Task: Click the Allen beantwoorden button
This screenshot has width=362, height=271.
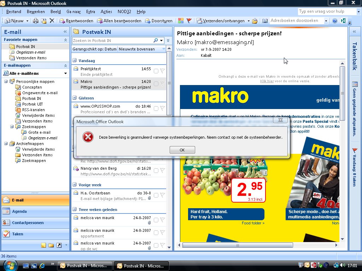Action: click(x=119, y=21)
